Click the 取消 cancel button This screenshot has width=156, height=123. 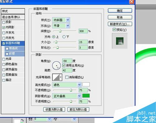[x=120, y=17]
